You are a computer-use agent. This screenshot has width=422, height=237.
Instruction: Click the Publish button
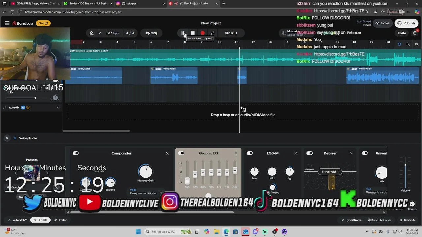pyautogui.click(x=406, y=23)
